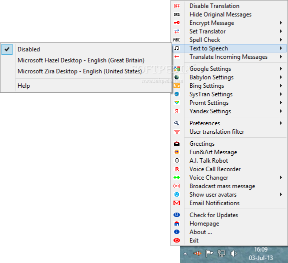Choose Greetings menu entry
Image resolution: width=288 pixels, height=263 pixels.
pos(229,144)
